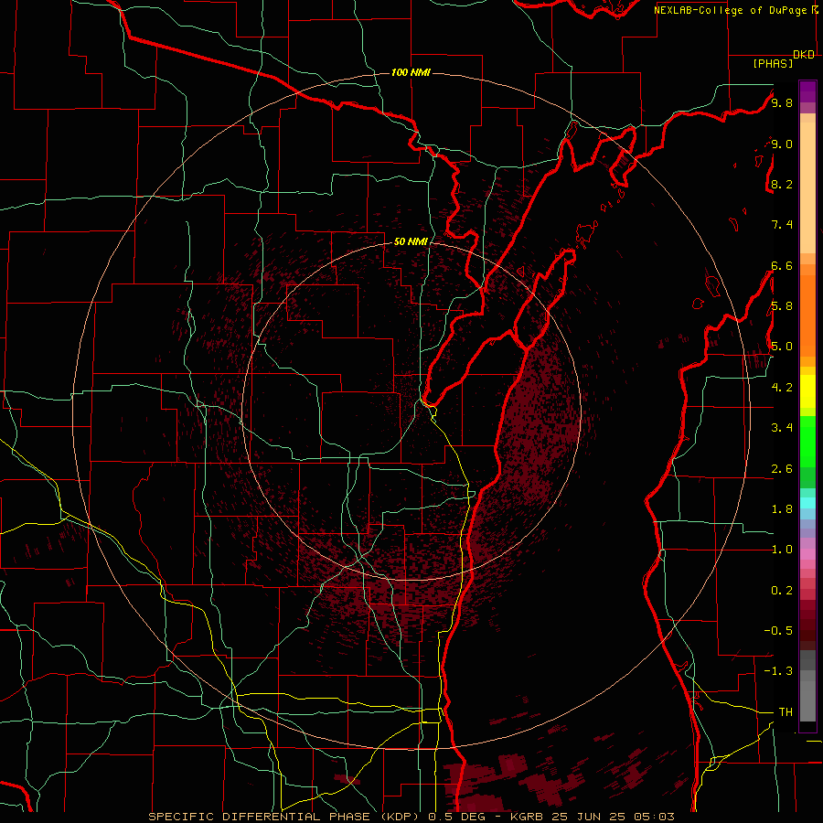Click the 100 NMI range ring label
Viewport: 823px width, 823px height.
(411, 72)
